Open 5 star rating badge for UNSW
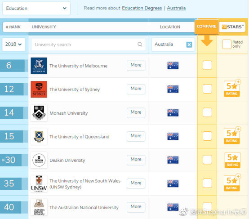The height and width of the screenshot is (219, 249). 232,183
